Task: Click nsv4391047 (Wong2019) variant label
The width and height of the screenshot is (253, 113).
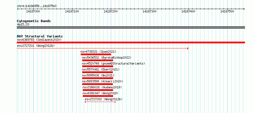Action: coord(101,93)
